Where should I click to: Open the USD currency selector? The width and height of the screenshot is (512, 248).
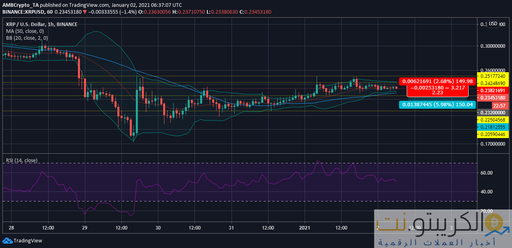493,24
